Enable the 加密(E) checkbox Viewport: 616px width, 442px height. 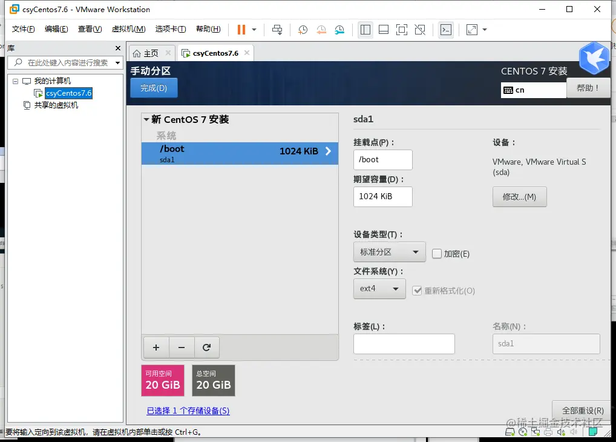437,254
